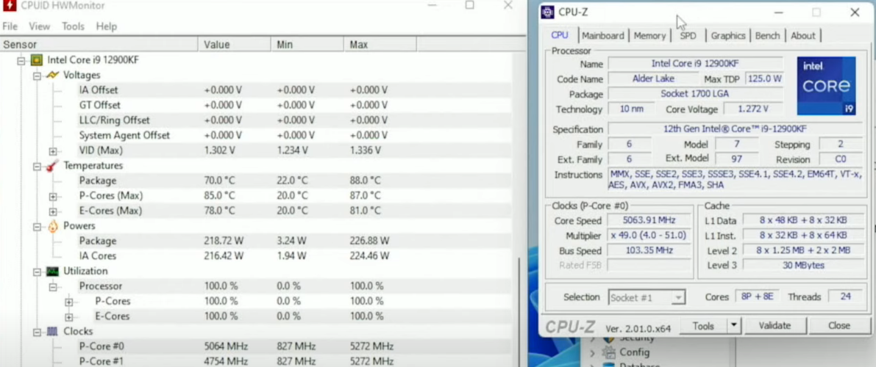Collapse the Clocks tree node
Viewport: 876px width, 367px height.
[37, 332]
